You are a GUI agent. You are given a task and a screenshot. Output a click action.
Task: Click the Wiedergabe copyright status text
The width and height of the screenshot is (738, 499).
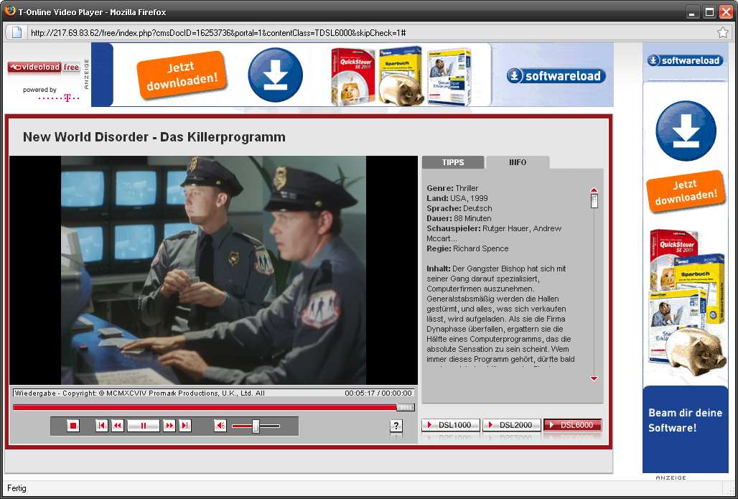point(139,393)
